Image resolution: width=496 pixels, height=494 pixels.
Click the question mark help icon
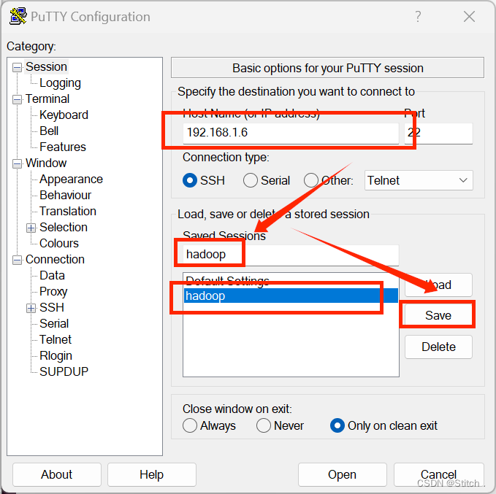(x=418, y=17)
